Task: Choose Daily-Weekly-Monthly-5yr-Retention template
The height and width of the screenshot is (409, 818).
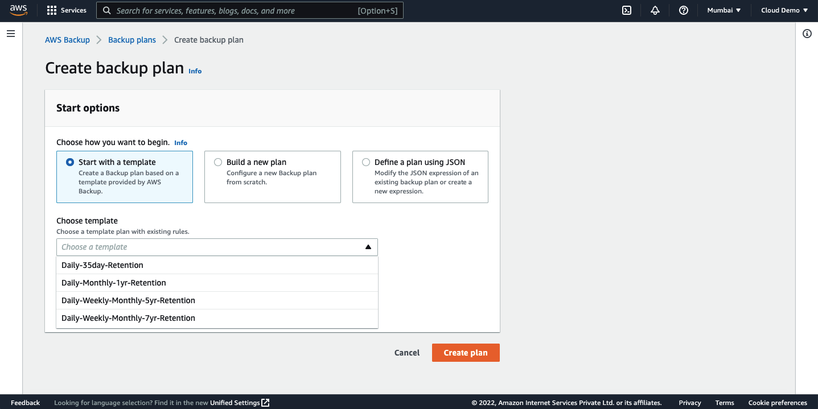Action: tap(217, 300)
